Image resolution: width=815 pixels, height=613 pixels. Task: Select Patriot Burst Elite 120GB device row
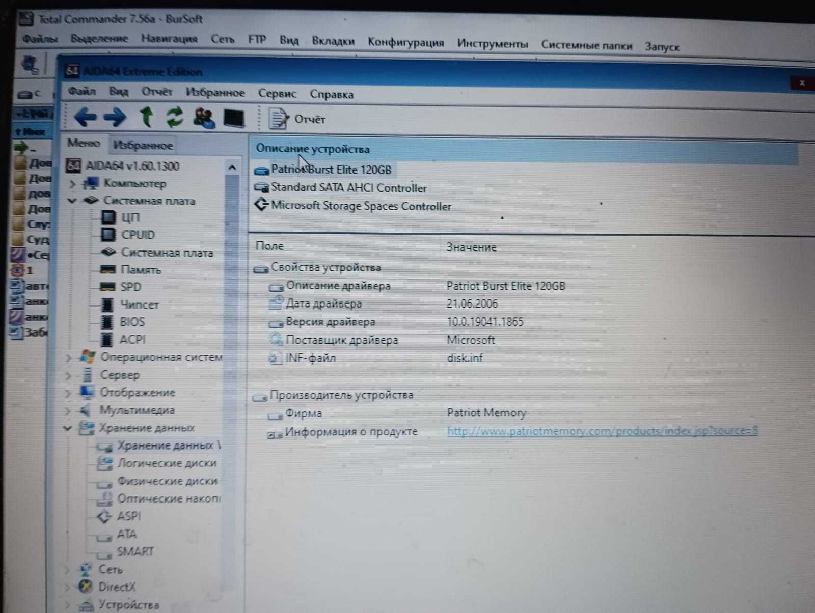pyautogui.click(x=323, y=170)
